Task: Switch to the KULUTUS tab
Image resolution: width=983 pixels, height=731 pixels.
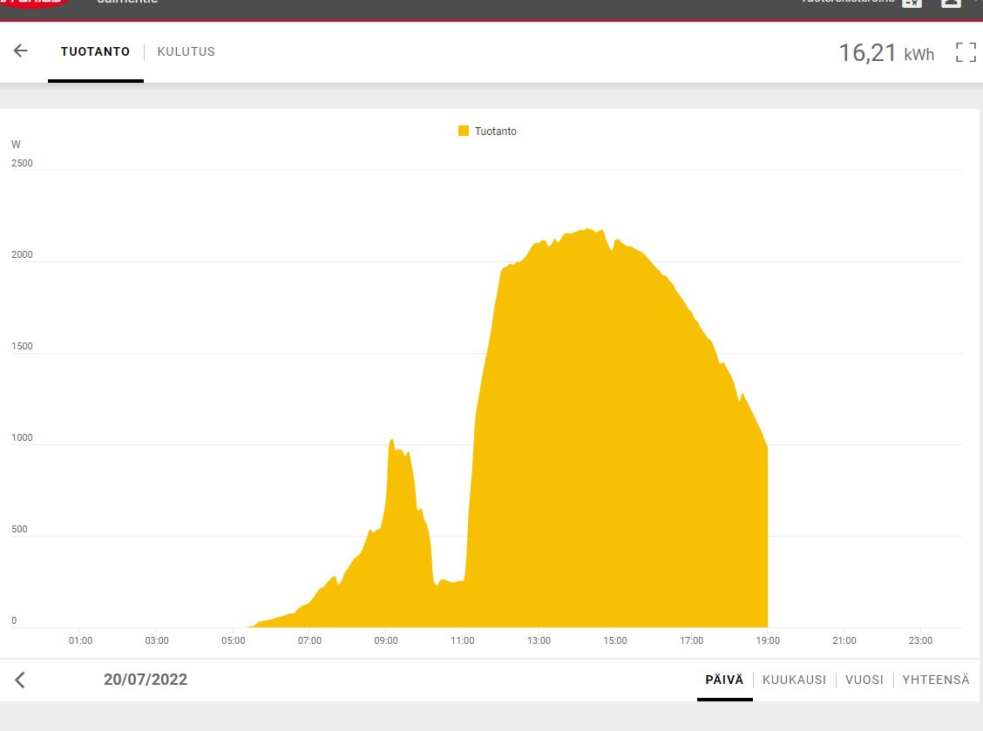Action: tap(186, 51)
